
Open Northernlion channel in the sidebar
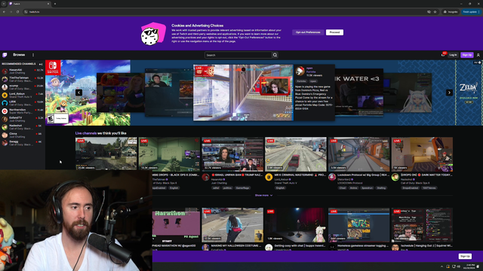tap(23, 111)
